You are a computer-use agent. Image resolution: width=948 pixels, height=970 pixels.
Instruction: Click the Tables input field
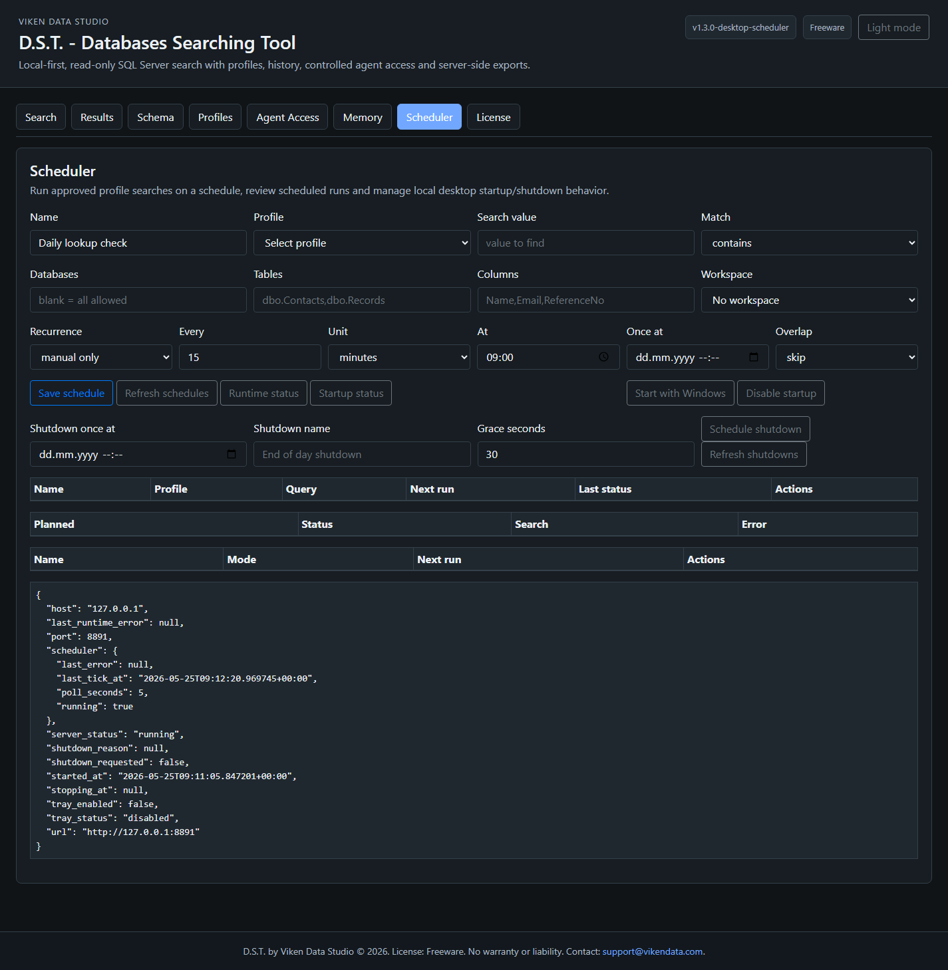pyautogui.click(x=362, y=300)
